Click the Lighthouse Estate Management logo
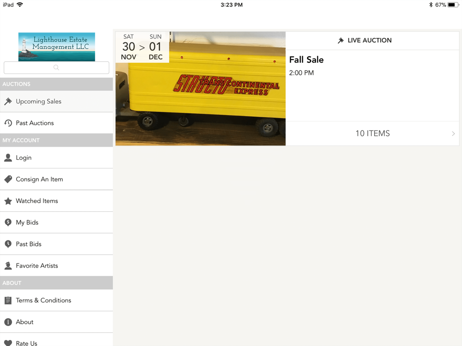462x346 pixels. (x=56, y=47)
